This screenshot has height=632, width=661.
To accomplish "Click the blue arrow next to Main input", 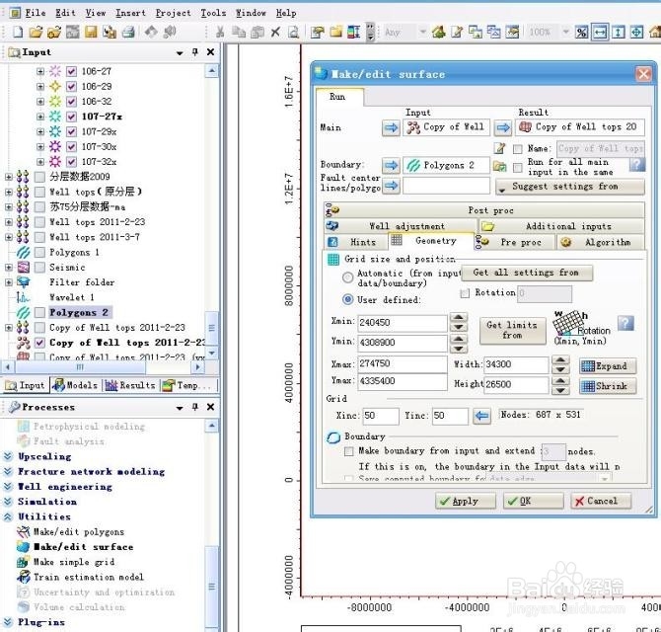I will [x=391, y=127].
